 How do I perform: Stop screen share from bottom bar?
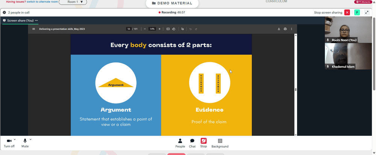[x=203, y=143]
